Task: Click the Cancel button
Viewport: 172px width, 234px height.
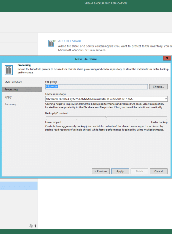Action: click(x=159, y=171)
